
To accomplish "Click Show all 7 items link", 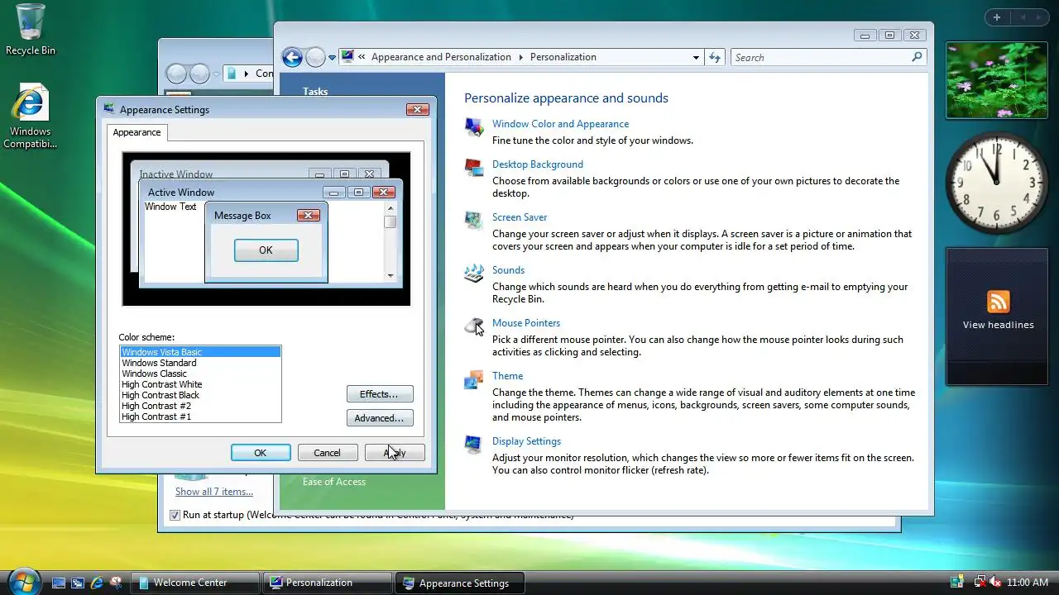I will pyautogui.click(x=214, y=492).
